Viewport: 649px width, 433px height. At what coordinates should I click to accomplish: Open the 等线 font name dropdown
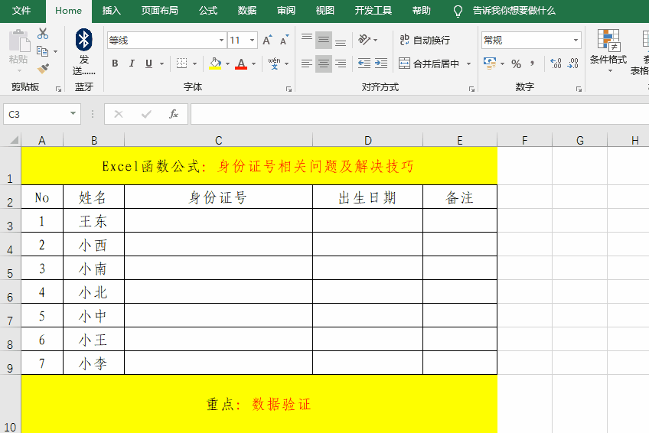(221, 41)
